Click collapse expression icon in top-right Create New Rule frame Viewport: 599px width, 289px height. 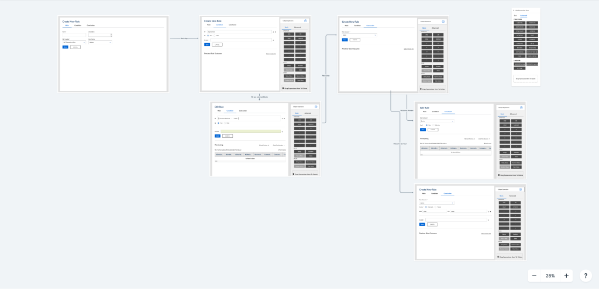[x=443, y=22]
